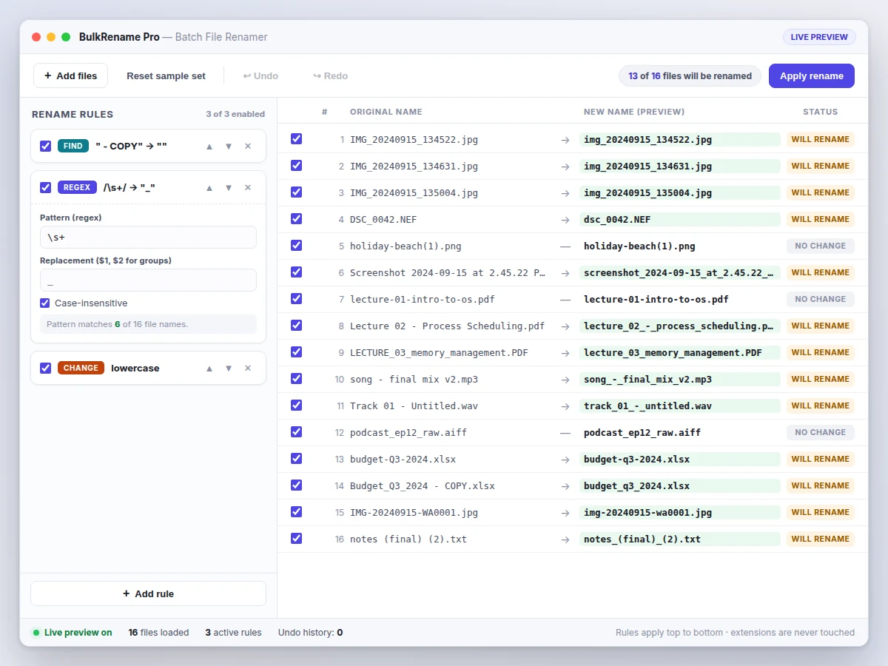This screenshot has height=666, width=888.
Task: Move the REGEX rule up
Action: tap(209, 188)
